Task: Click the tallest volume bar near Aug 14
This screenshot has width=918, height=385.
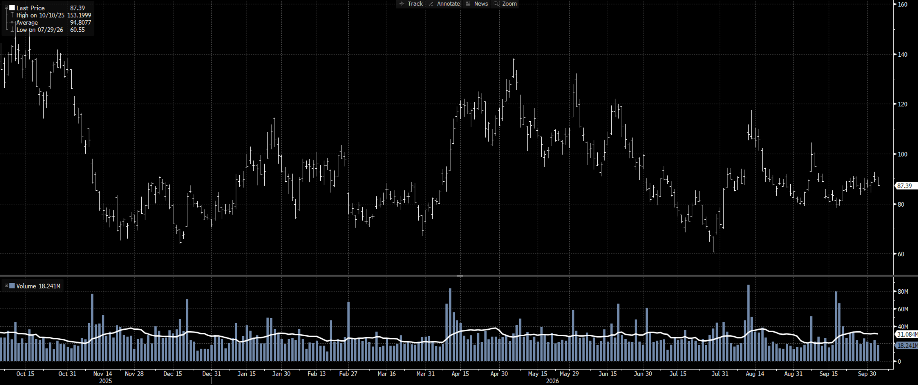Action: coord(748,323)
